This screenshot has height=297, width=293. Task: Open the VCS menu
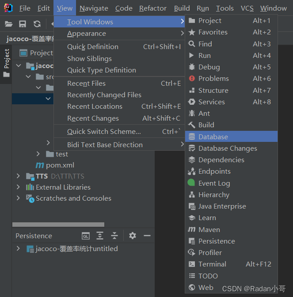coord(247,8)
